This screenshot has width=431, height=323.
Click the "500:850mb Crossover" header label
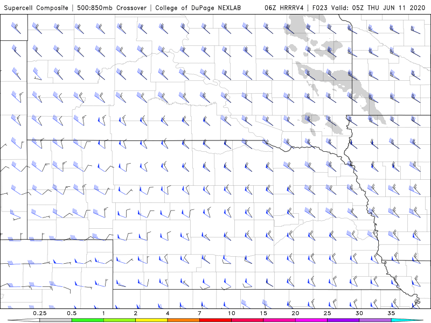tap(112, 8)
